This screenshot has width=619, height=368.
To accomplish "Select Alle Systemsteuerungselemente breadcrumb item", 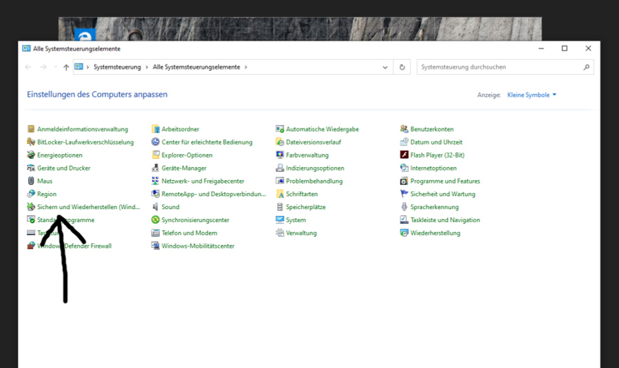I will [x=196, y=67].
